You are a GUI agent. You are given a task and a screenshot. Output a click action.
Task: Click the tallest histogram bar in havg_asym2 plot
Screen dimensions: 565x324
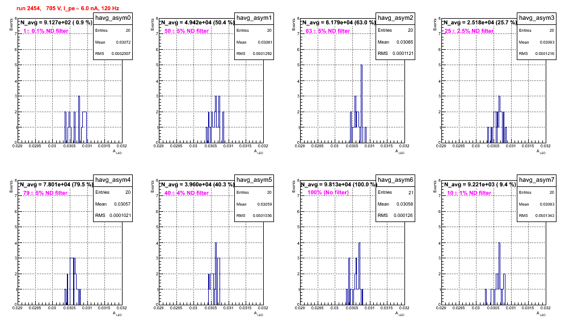[361, 104]
